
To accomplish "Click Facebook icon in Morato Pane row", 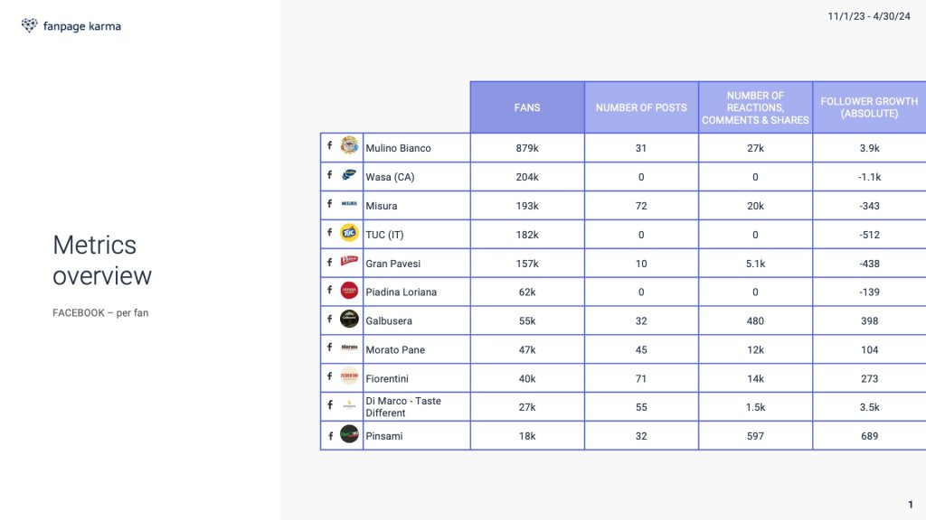I will [x=329, y=348].
